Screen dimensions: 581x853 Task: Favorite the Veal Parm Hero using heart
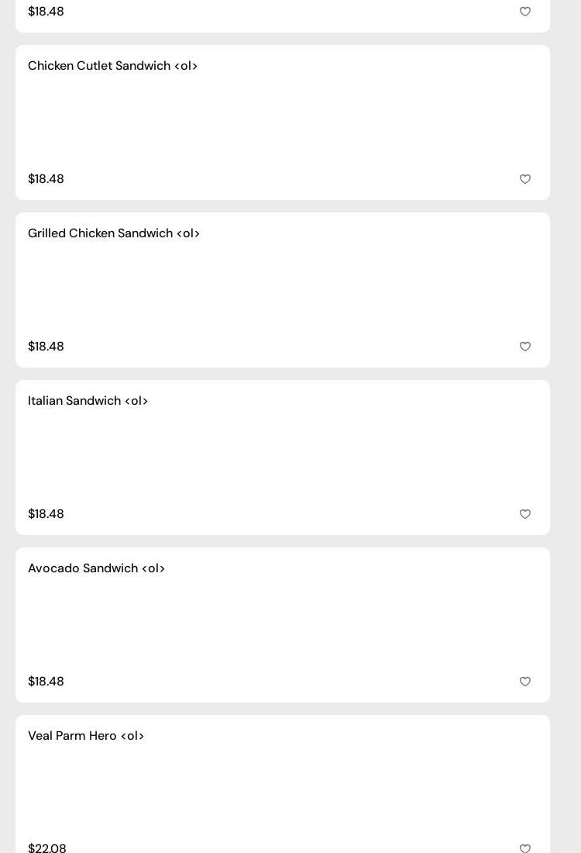click(525, 848)
